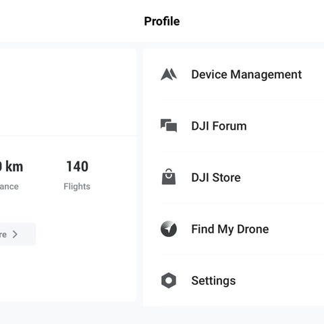Open the Settings hexagon nut icon

pyautogui.click(x=169, y=280)
